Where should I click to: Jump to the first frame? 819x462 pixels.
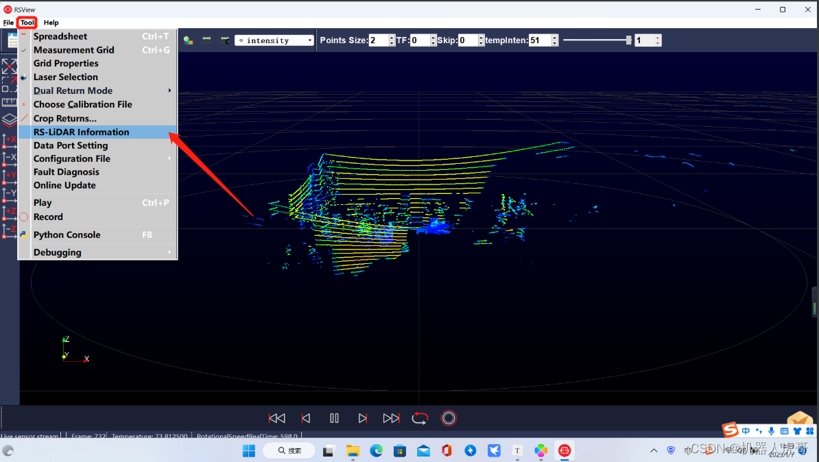pyautogui.click(x=277, y=418)
